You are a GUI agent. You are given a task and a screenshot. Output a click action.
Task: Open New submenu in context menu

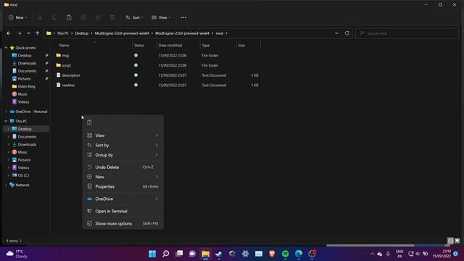pyautogui.click(x=123, y=177)
